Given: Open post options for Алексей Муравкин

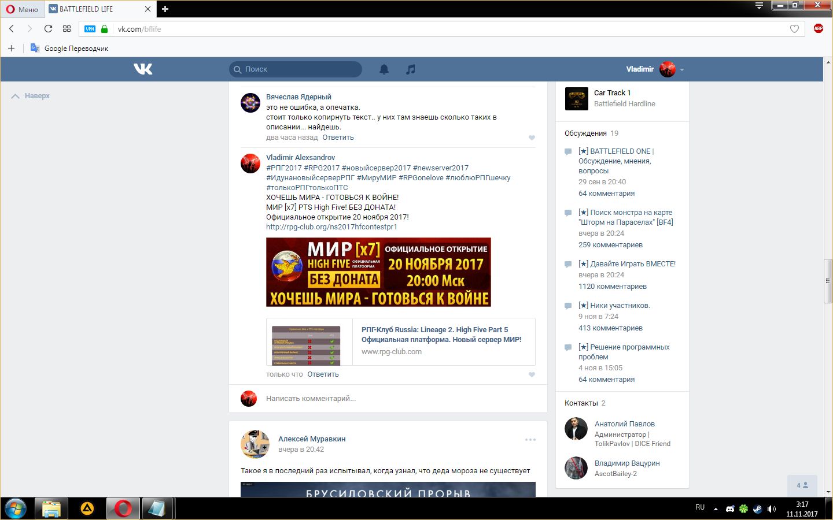Looking at the screenshot, I should pos(530,440).
